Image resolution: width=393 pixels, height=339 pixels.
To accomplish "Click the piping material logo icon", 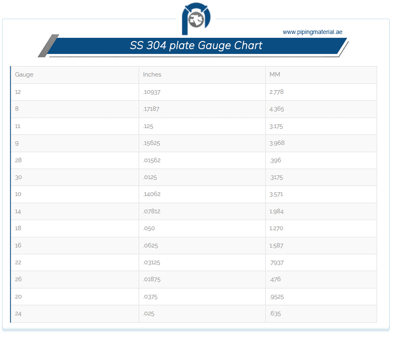I will pyautogui.click(x=196, y=19).
